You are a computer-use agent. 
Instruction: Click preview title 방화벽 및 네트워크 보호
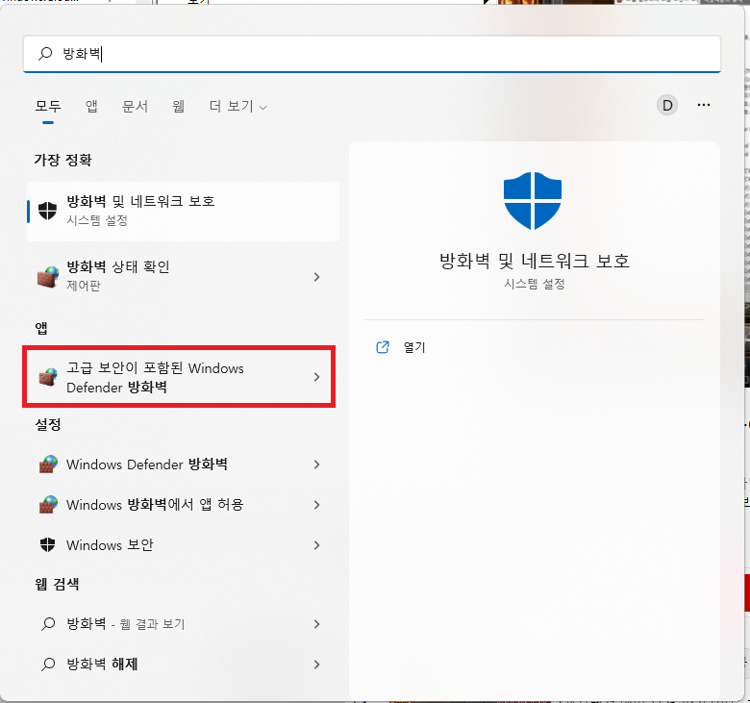pyautogui.click(x=535, y=262)
